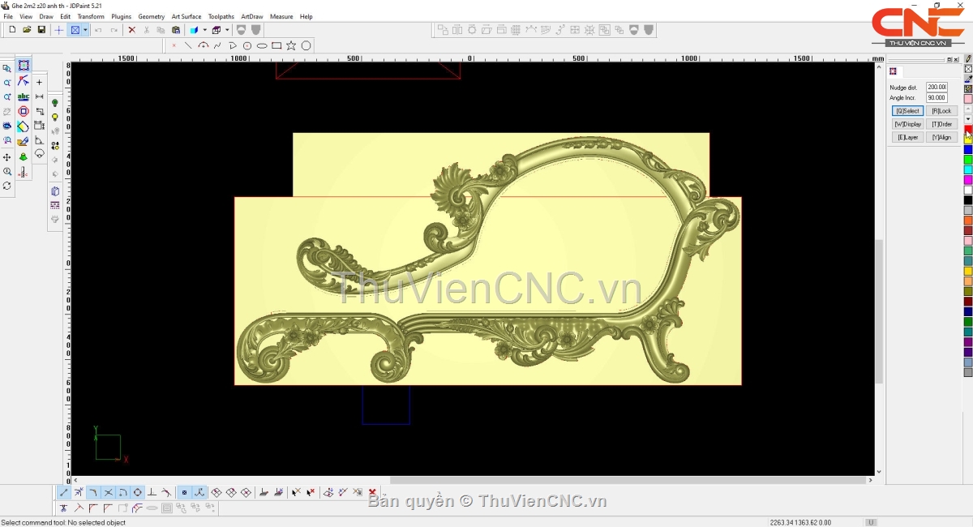Open the 3D box view dropdown arrow
Viewport: 973px width, 527px height.
click(227, 30)
